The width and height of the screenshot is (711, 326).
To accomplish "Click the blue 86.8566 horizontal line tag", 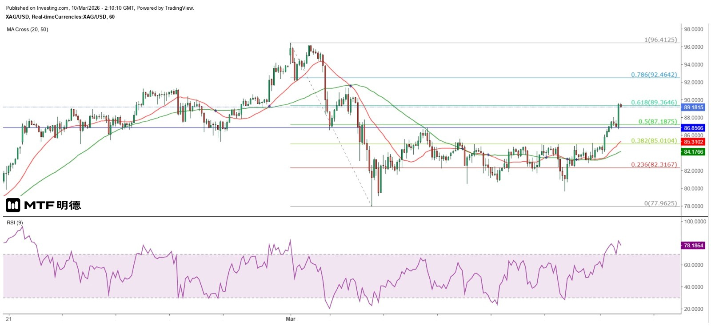I will 693,128.
